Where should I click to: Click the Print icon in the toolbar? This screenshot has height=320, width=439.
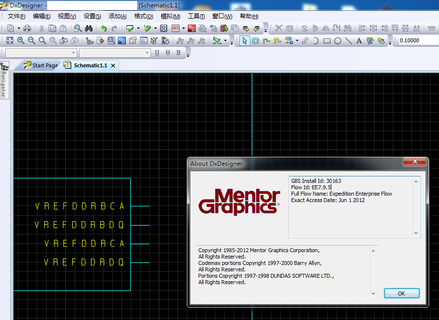coord(27,29)
